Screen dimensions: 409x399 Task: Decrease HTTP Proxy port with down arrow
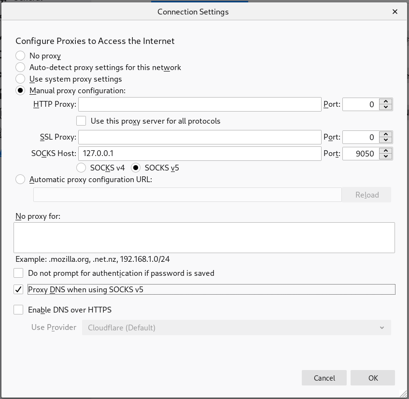(385, 107)
